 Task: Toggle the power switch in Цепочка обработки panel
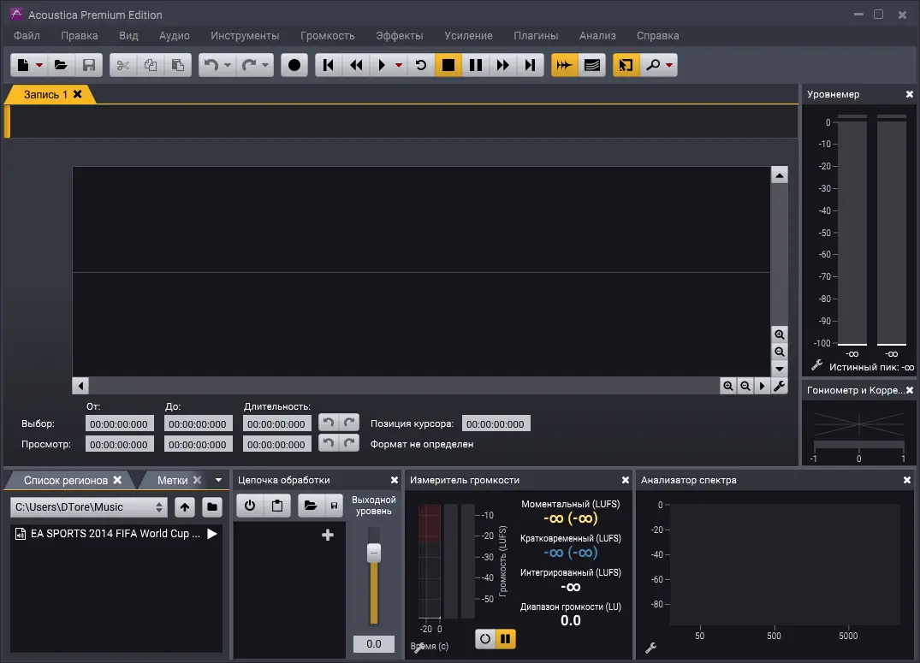[x=248, y=506]
